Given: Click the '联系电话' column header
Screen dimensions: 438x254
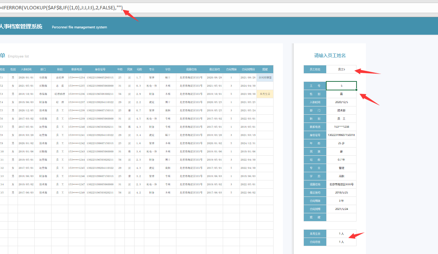Looking at the screenshot, I should click(77, 69).
